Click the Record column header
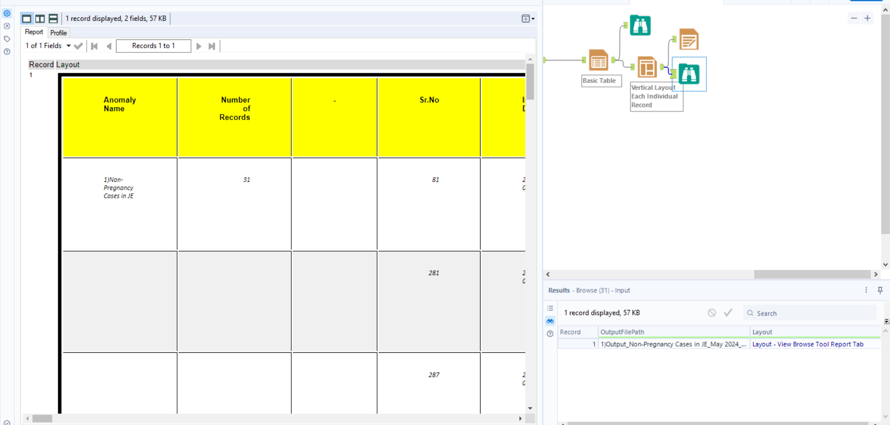Screen dimensions: 890x425 pyautogui.click(x=578, y=332)
